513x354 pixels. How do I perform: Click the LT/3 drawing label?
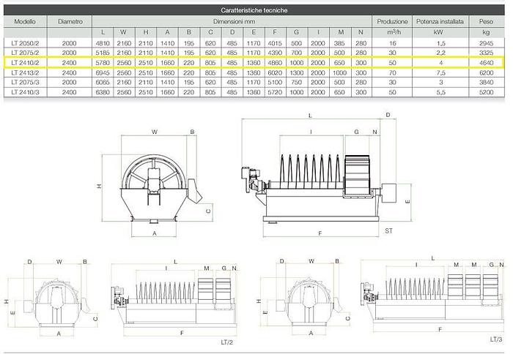(495, 339)
